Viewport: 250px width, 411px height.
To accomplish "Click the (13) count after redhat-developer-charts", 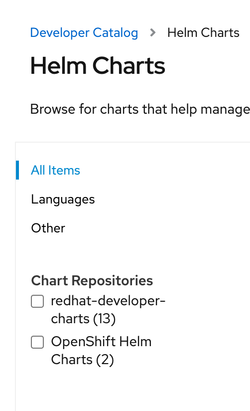I will [x=105, y=319].
